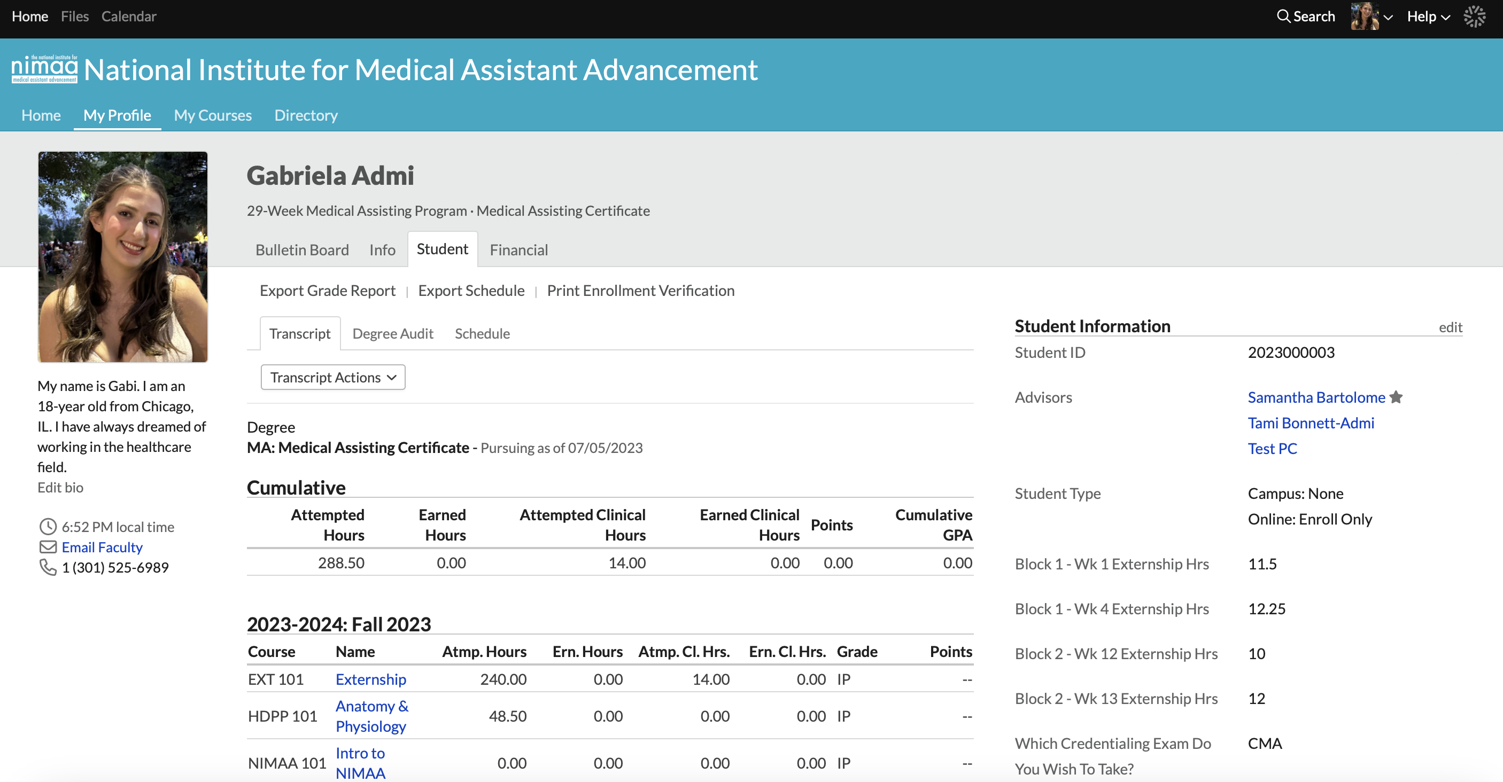
Task: Expand the Help dropdown menu
Action: click(x=1428, y=17)
